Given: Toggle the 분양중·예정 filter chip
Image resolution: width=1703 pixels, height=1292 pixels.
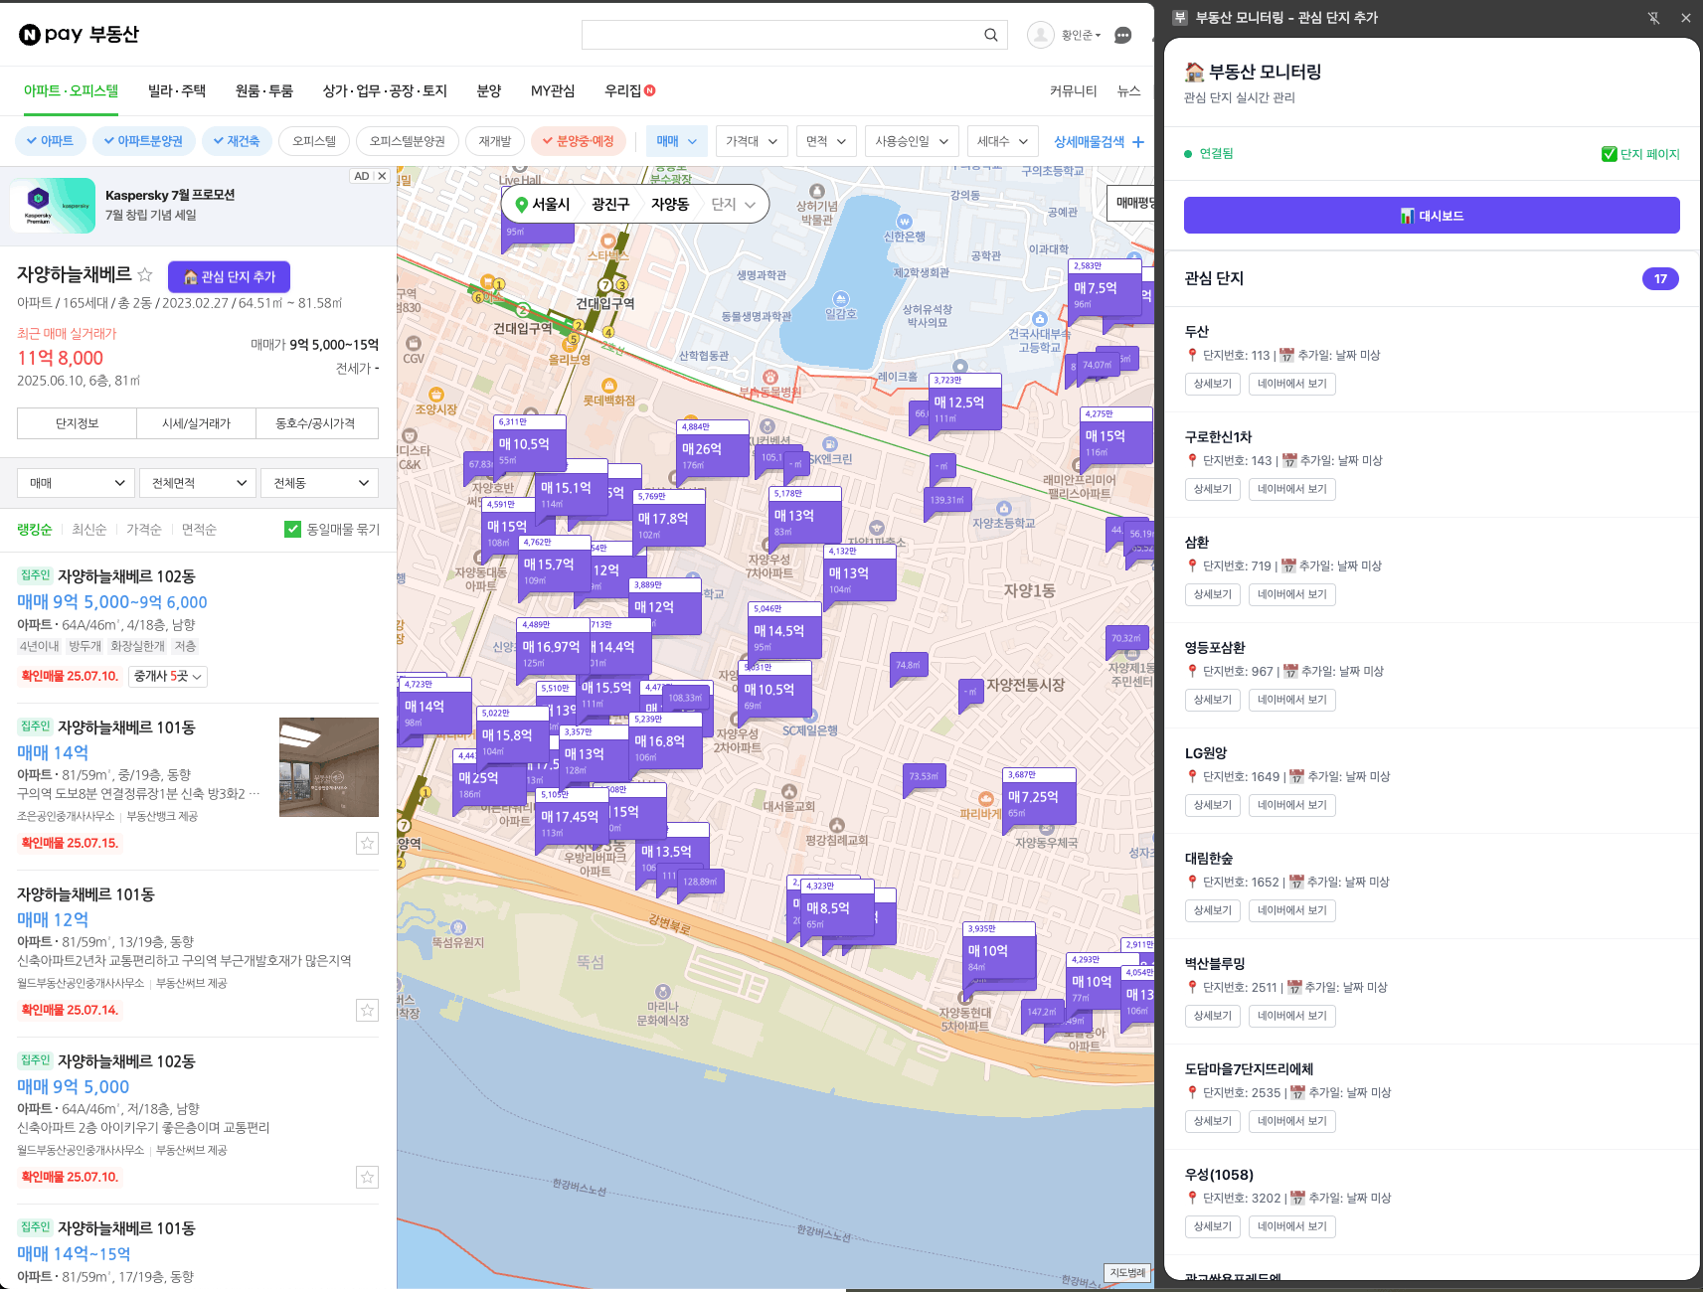Looking at the screenshot, I should click(x=578, y=141).
